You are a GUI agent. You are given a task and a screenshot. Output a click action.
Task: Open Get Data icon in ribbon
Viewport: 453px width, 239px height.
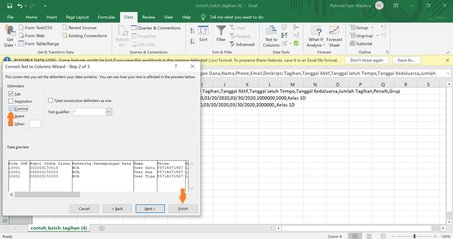(x=10, y=31)
